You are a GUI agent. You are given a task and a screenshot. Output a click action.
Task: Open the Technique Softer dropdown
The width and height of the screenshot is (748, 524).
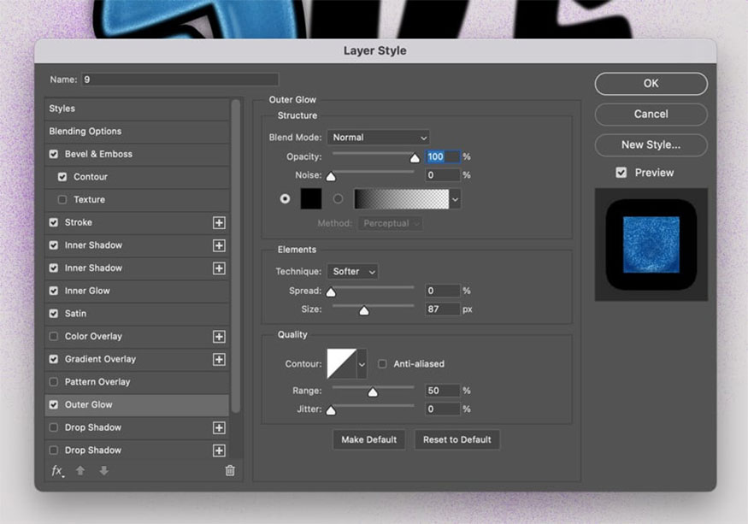pyautogui.click(x=352, y=272)
